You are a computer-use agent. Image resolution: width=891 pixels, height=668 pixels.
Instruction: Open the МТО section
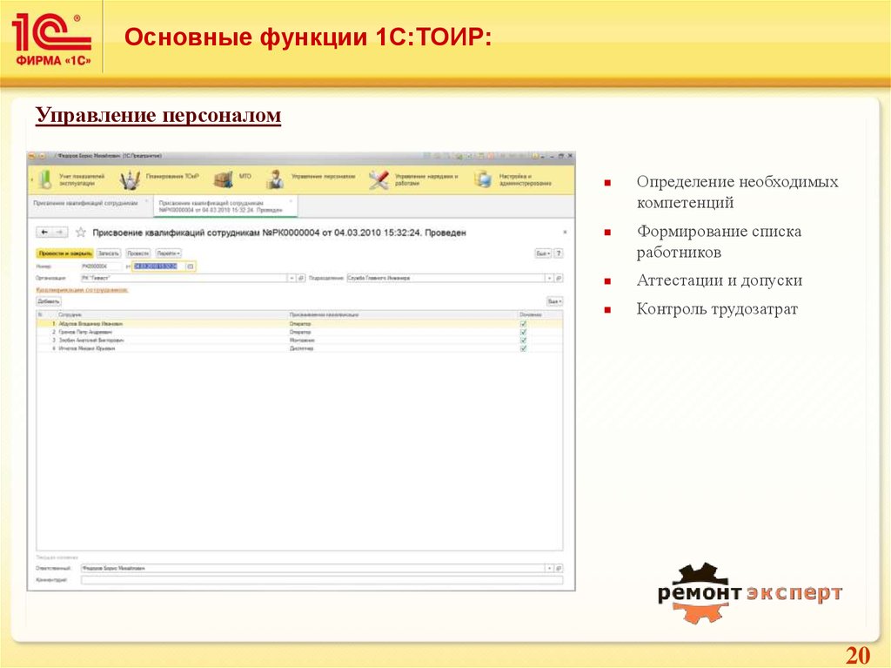click(232, 179)
